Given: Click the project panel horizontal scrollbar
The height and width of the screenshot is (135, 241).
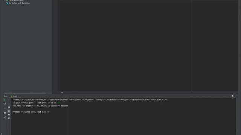Looking at the screenshot, I should (x=24, y=93).
